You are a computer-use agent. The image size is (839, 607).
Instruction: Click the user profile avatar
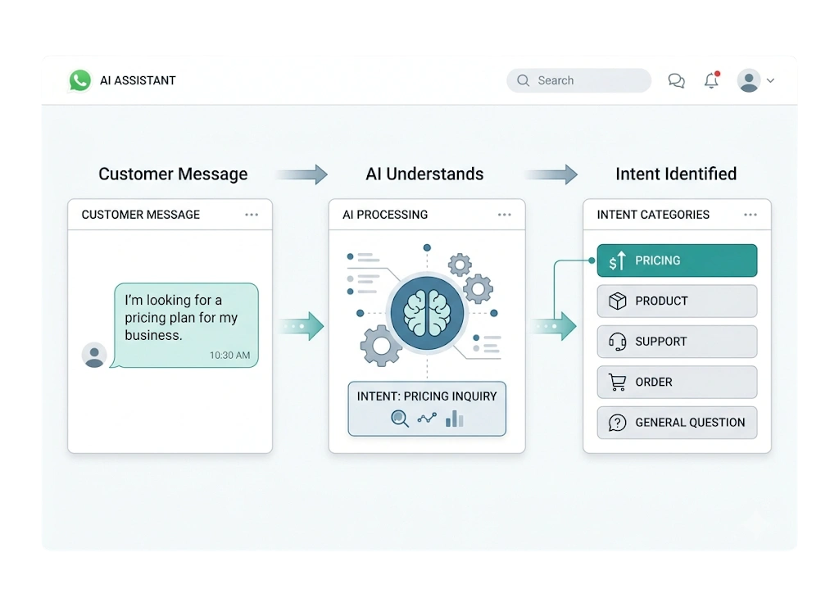click(x=749, y=81)
